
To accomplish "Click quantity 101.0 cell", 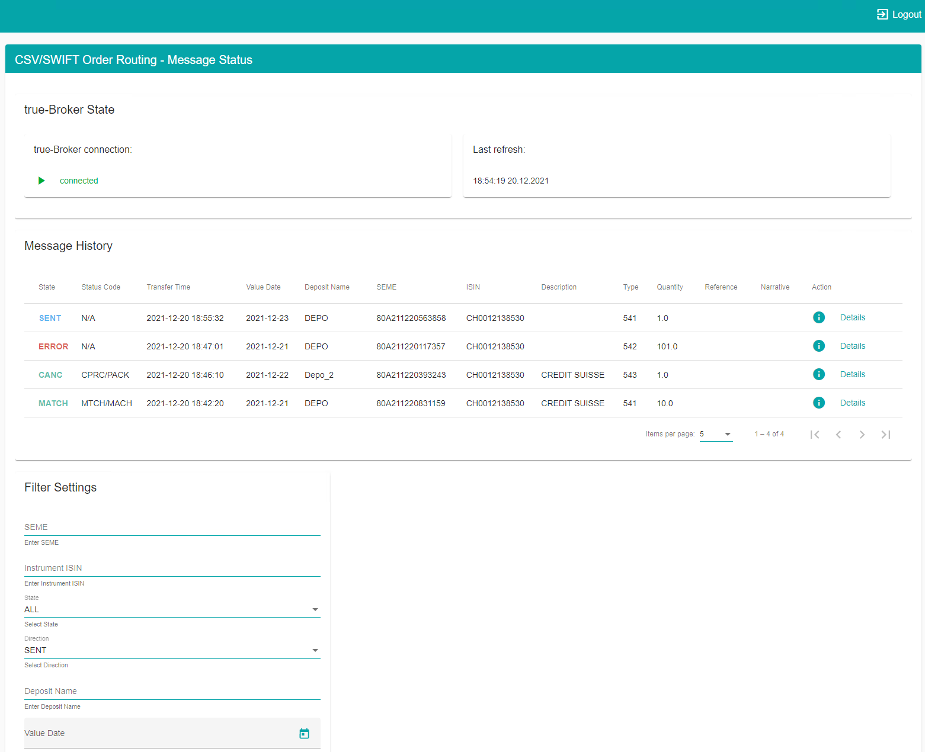I will 667,346.
